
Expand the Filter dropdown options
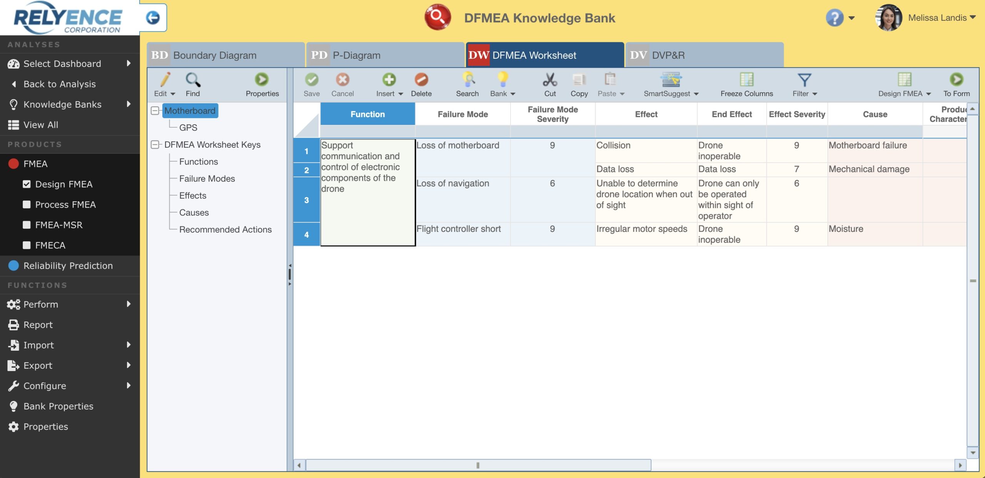[x=814, y=93]
